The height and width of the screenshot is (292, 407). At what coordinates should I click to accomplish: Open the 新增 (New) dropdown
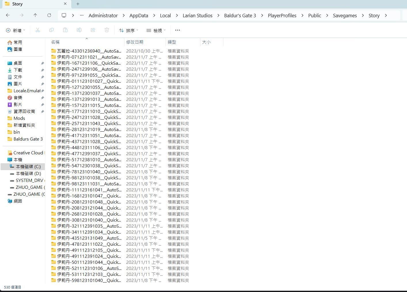(x=16, y=30)
